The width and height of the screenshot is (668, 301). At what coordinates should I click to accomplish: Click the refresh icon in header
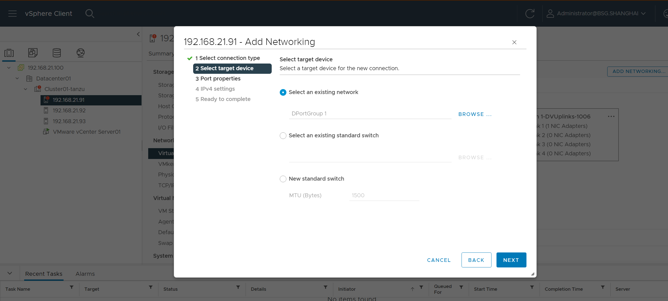(530, 13)
